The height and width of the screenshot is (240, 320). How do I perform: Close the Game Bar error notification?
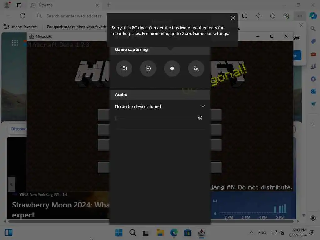(x=232, y=18)
